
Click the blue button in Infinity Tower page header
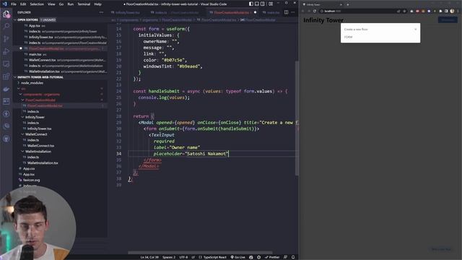click(x=448, y=20)
